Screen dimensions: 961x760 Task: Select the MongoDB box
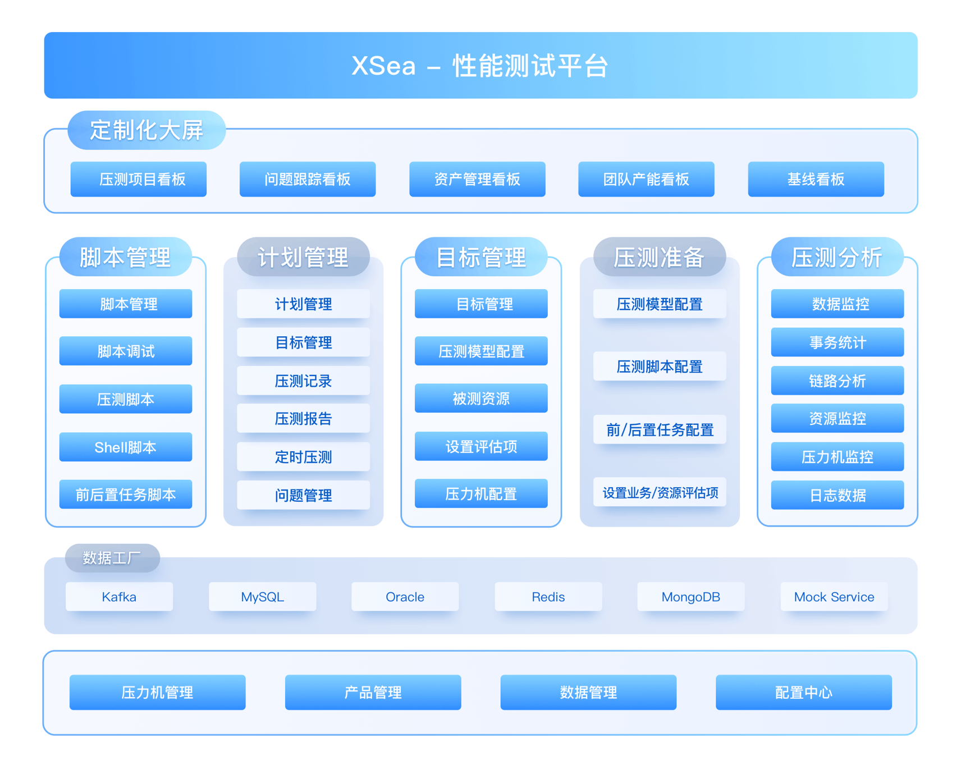pos(690,596)
